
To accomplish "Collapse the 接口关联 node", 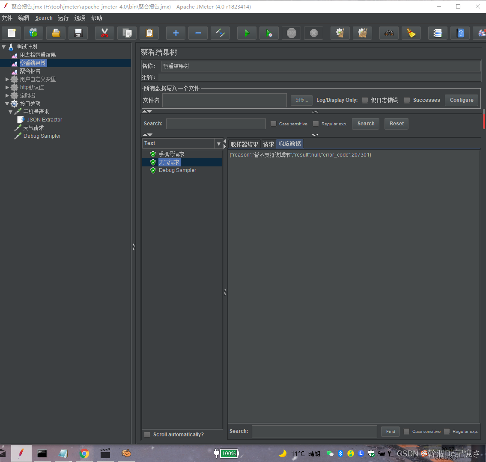I will coord(7,104).
